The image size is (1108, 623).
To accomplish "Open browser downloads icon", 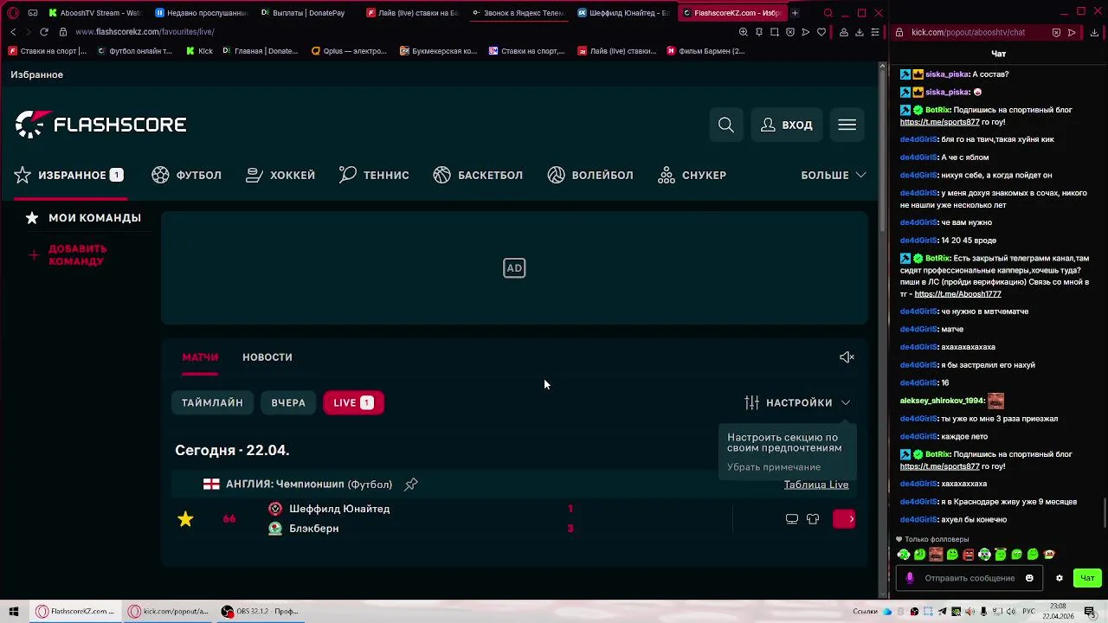I will [x=860, y=32].
